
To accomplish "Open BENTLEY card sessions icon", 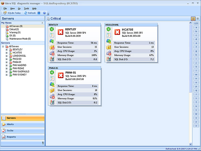I will point(52,35).
